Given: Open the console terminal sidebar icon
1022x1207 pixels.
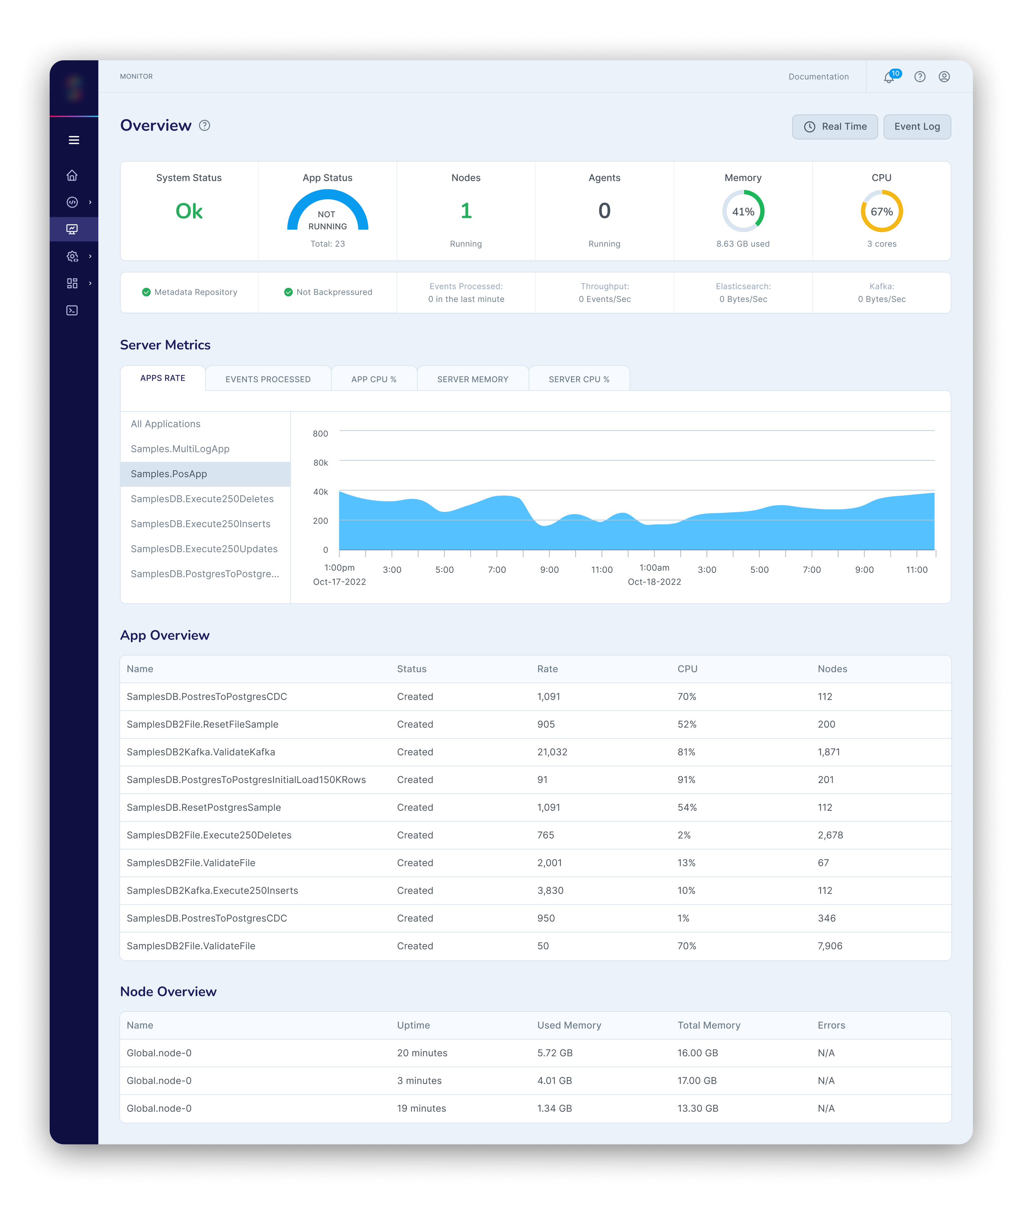Looking at the screenshot, I should pos(72,310).
